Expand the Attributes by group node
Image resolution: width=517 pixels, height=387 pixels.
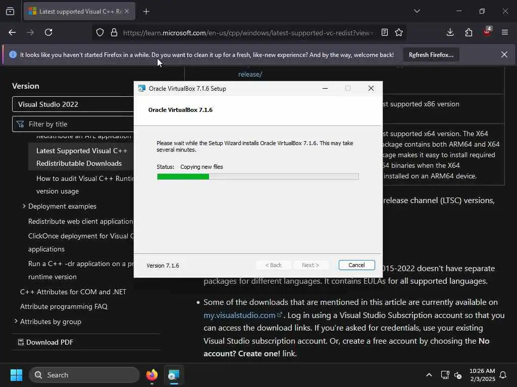pyautogui.click(x=16, y=321)
